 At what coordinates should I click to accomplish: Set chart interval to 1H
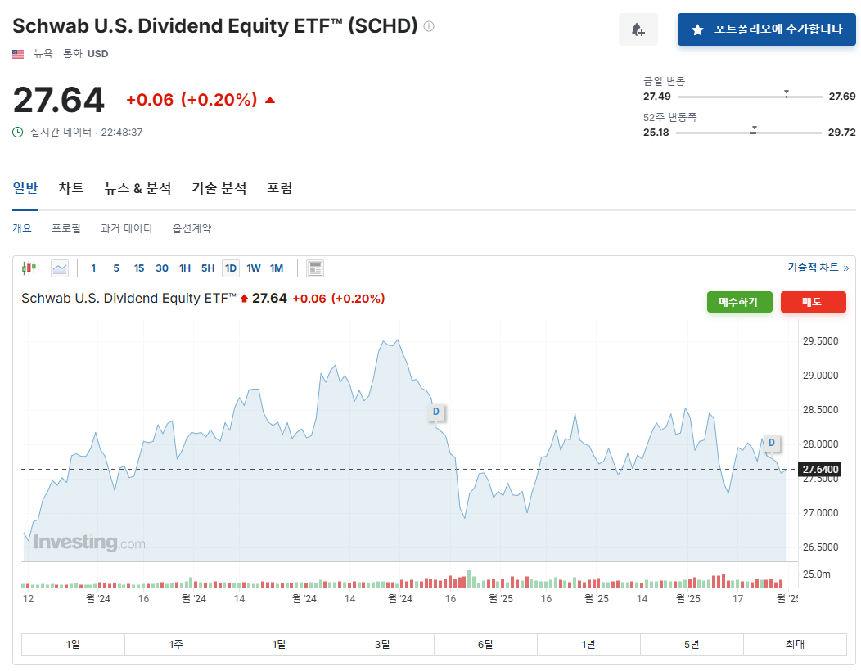(185, 268)
